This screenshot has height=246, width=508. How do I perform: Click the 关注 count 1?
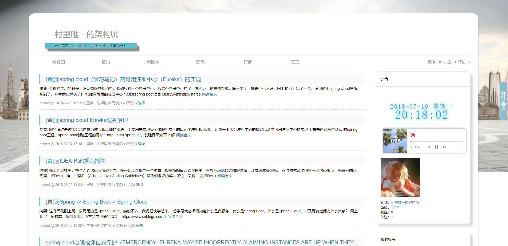[392, 217]
